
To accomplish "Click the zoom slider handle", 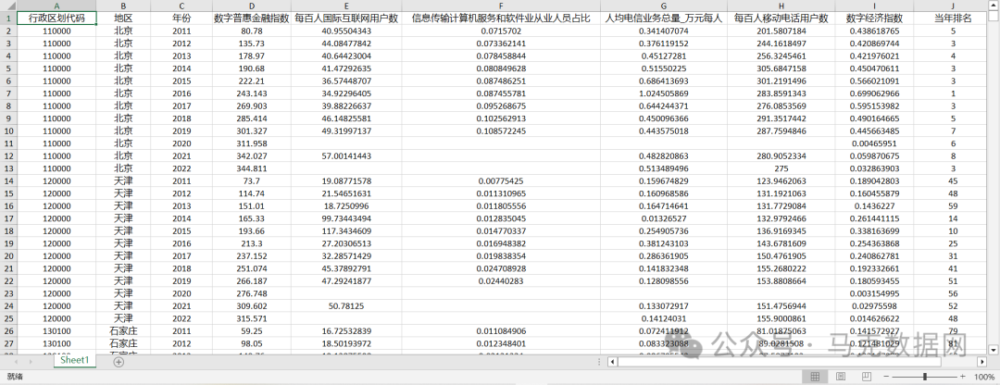I will coord(925,377).
